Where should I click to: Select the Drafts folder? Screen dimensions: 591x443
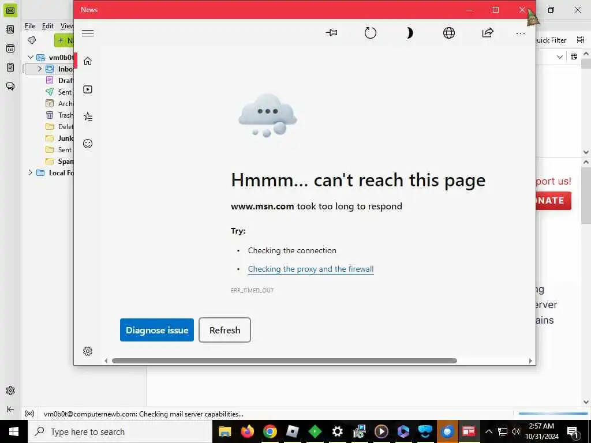[x=59, y=81]
